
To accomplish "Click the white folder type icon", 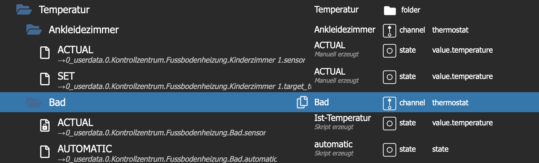I will coord(390,11).
